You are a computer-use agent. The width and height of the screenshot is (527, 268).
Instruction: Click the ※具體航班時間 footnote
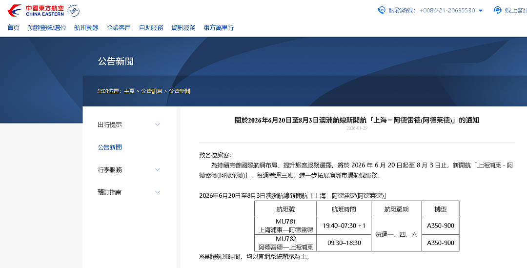(x=254, y=257)
